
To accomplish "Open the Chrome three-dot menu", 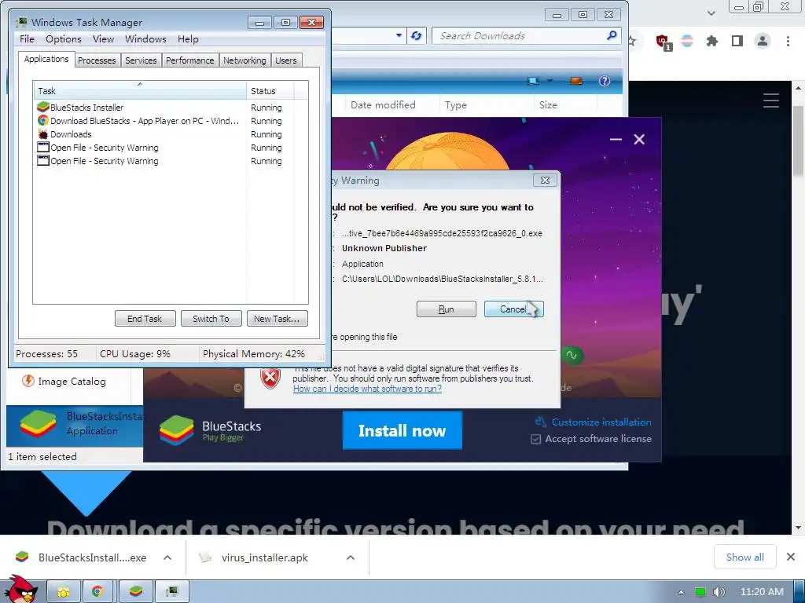I will 788,41.
